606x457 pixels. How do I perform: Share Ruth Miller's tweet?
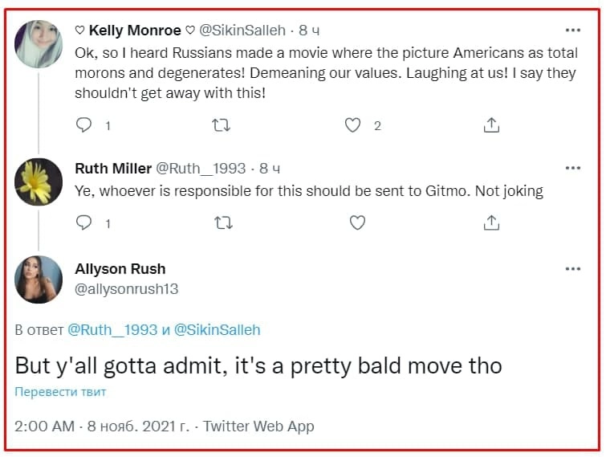click(491, 222)
